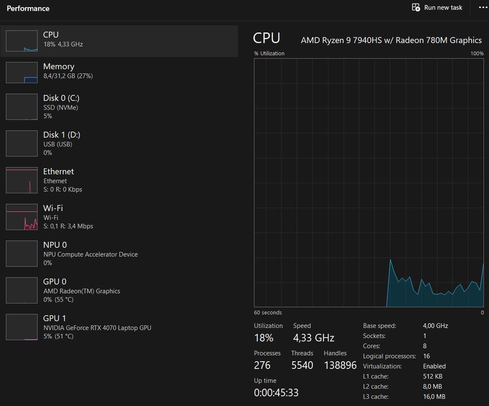Click the SSD (NVMe) disk type text
489x406 pixels.
pos(61,107)
